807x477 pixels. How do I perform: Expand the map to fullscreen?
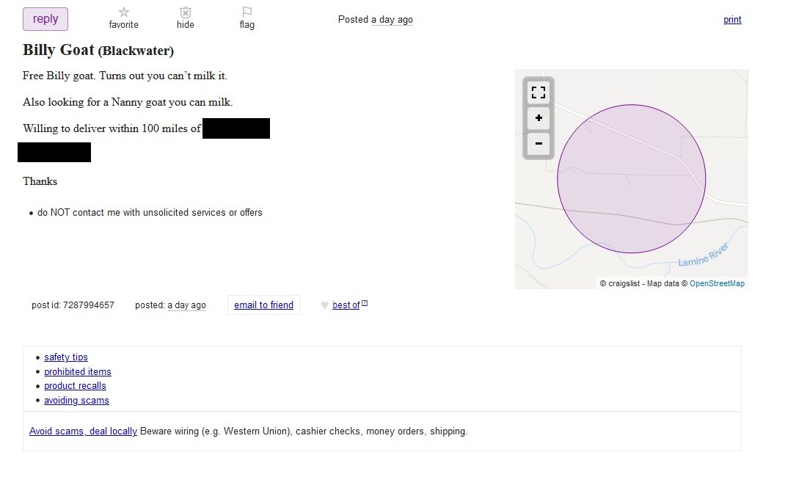point(538,92)
